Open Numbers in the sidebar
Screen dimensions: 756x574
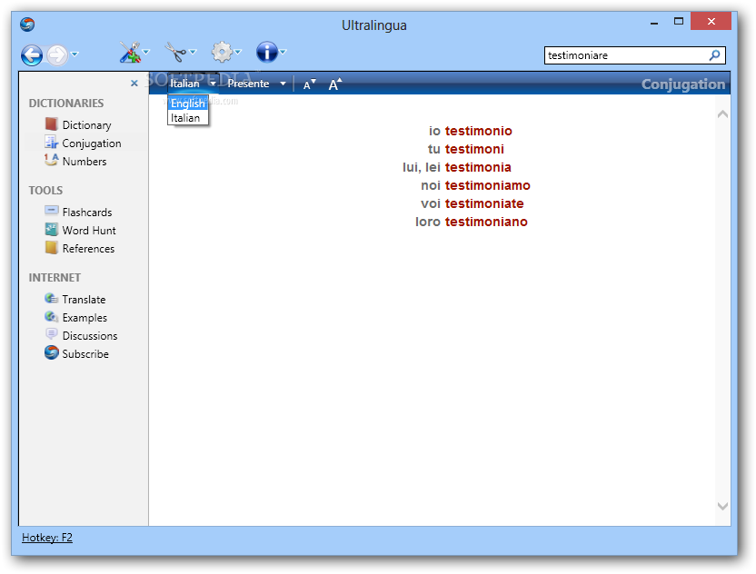85,162
